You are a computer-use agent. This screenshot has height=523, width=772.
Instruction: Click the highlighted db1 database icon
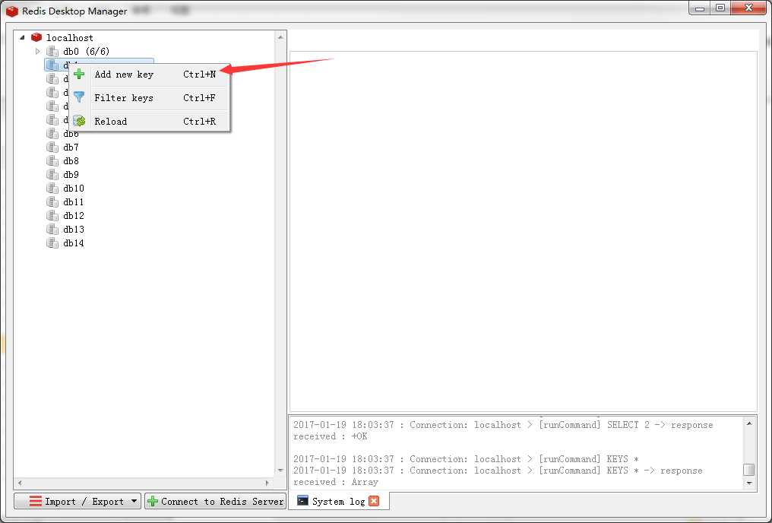(52, 65)
